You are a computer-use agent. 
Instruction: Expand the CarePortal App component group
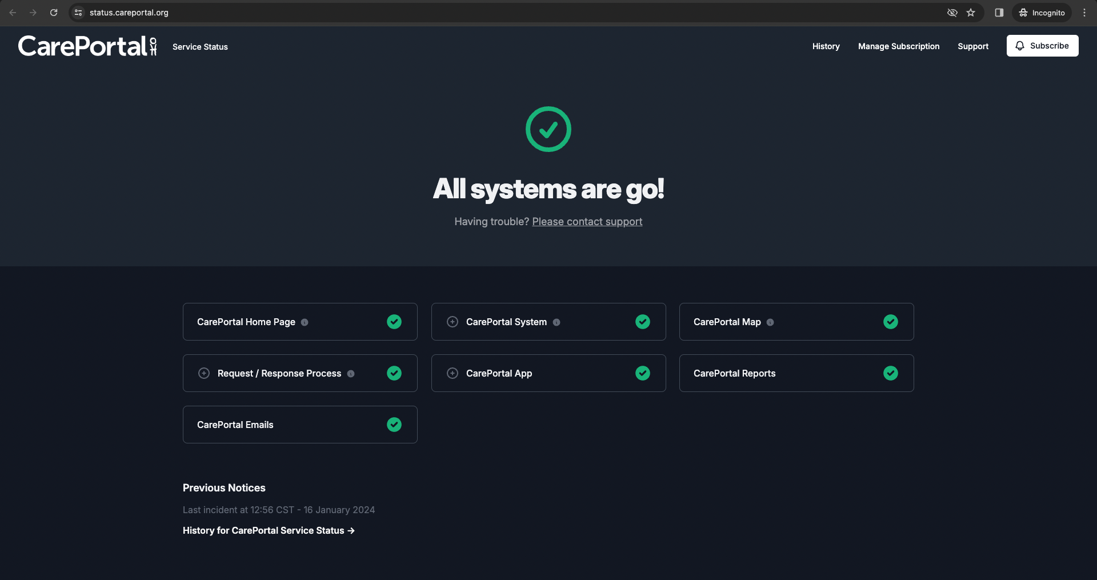pyautogui.click(x=453, y=373)
